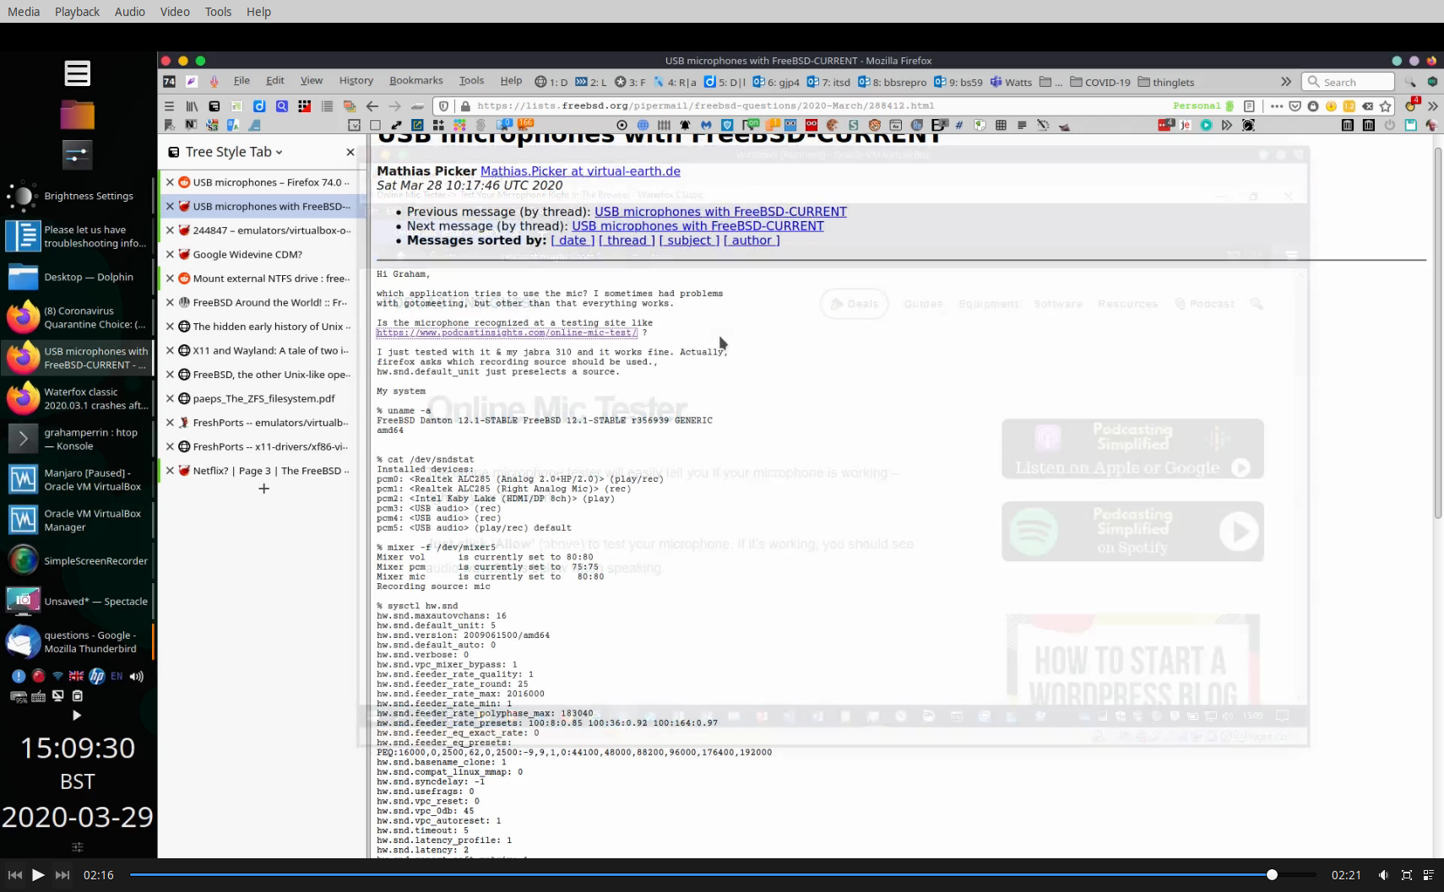Save page to Pocket icon
This screenshot has width=1444, height=892.
[1295, 106]
